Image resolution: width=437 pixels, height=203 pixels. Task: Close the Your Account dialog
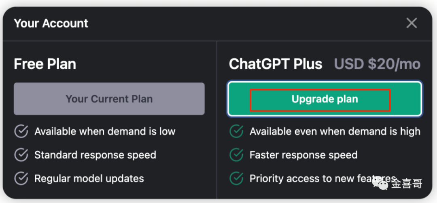tap(412, 23)
